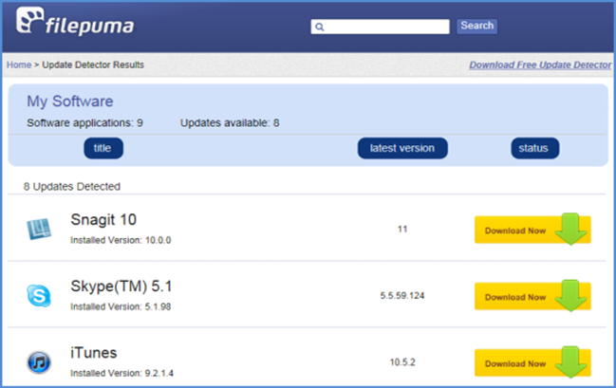Click the filepuma logo
The height and width of the screenshot is (388, 616).
[x=75, y=21]
